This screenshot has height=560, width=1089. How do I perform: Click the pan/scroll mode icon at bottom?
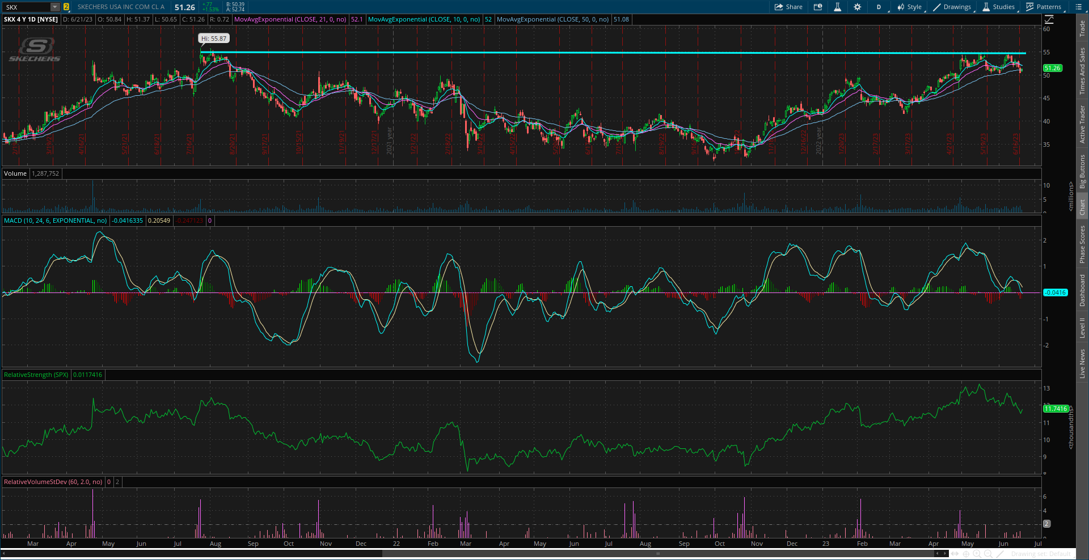[956, 554]
